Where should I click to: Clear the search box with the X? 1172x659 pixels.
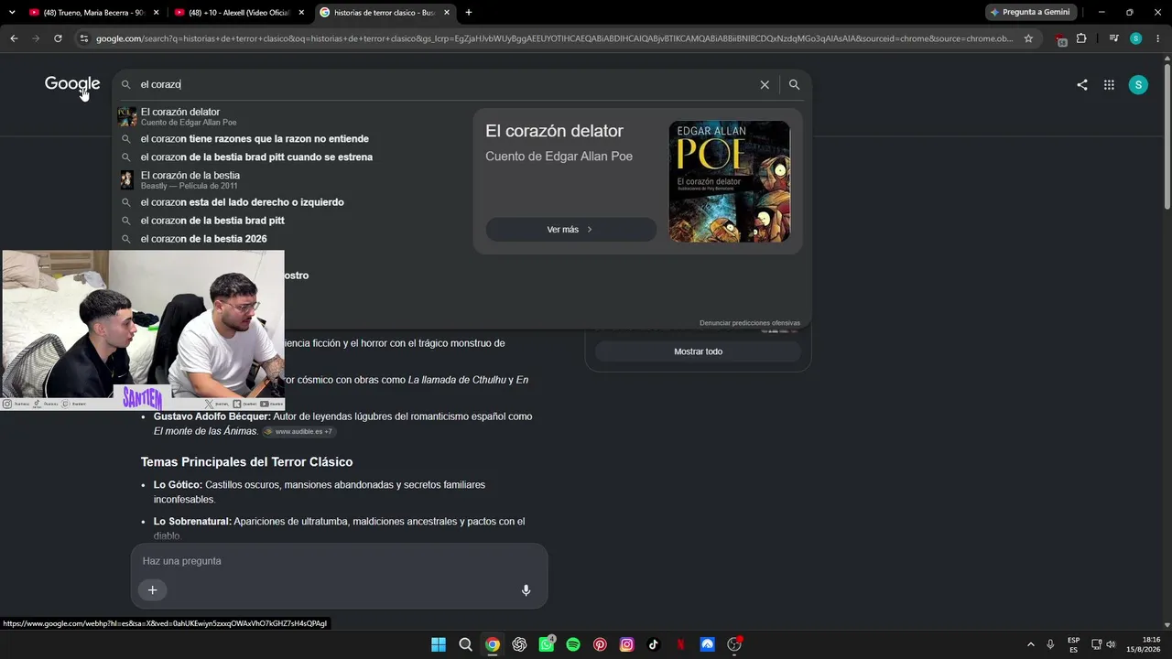click(765, 84)
